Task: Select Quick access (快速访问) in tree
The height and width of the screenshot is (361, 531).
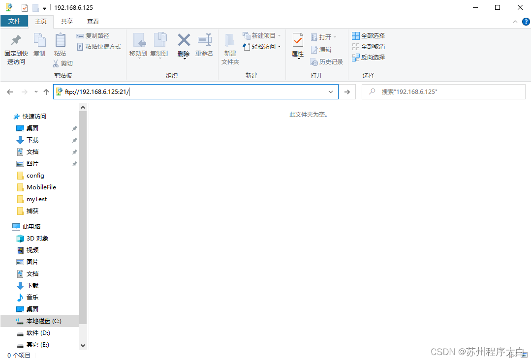Action: coord(30,117)
